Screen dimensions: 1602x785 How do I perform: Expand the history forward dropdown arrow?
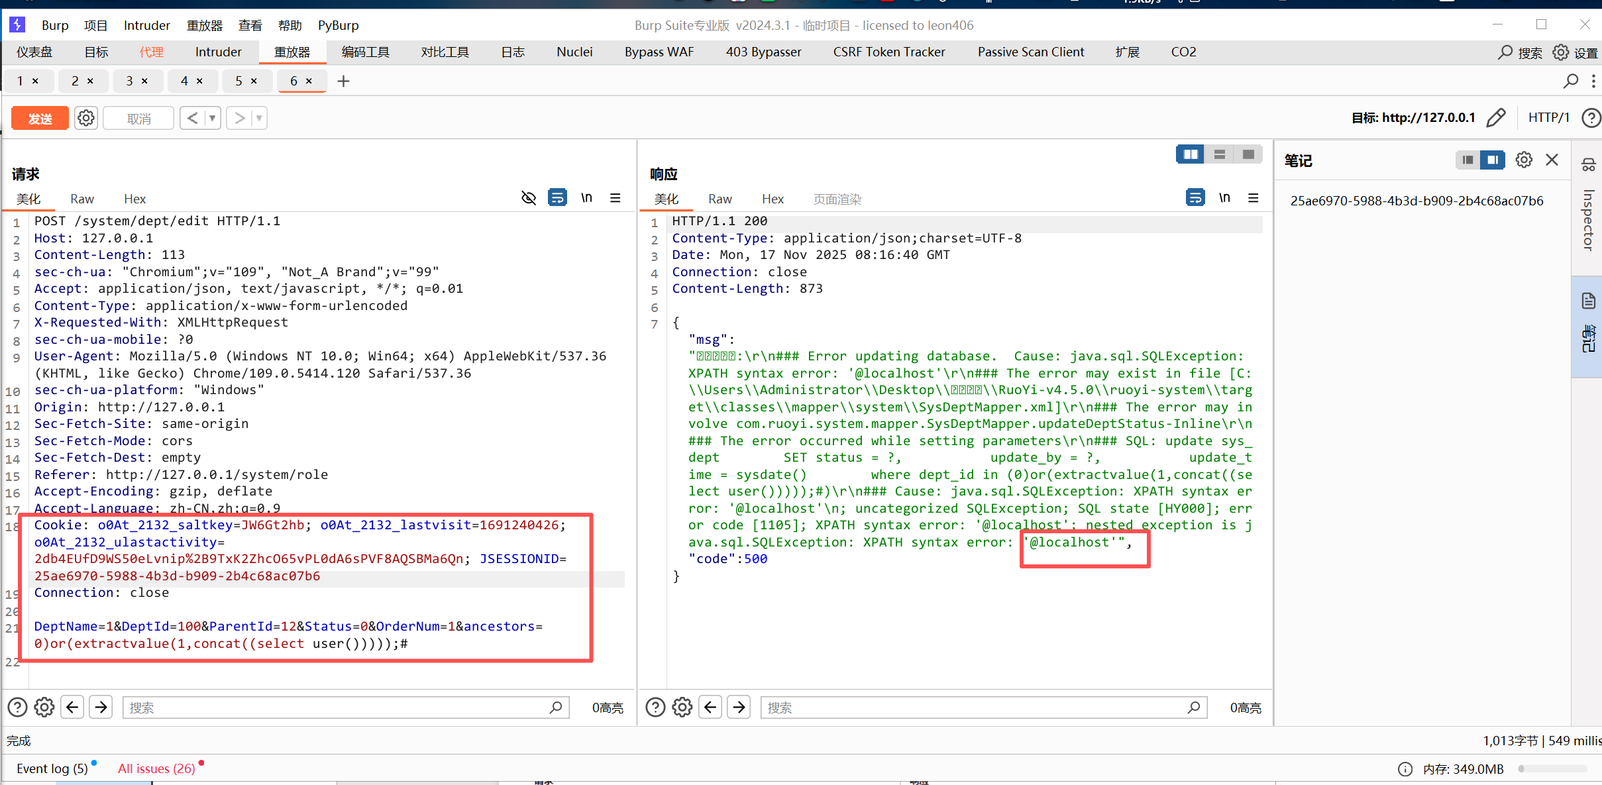point(259,118)
